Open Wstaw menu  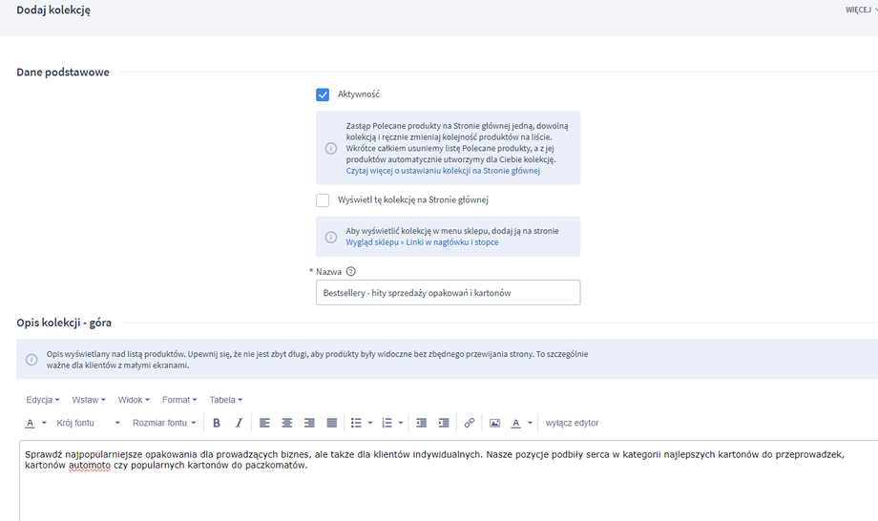click(89, 400)
